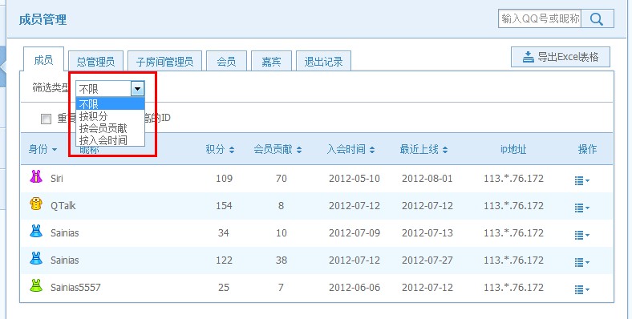Click the 操作 column header
The width and height of the screenshot is (632, 319).
[587, 149]
